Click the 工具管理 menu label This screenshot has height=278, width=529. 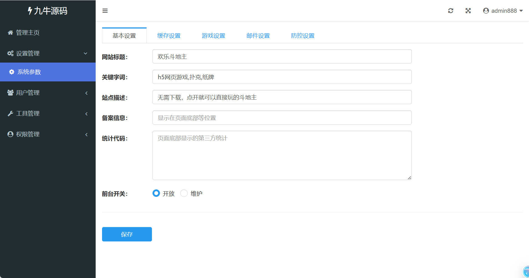pos(28,114)
